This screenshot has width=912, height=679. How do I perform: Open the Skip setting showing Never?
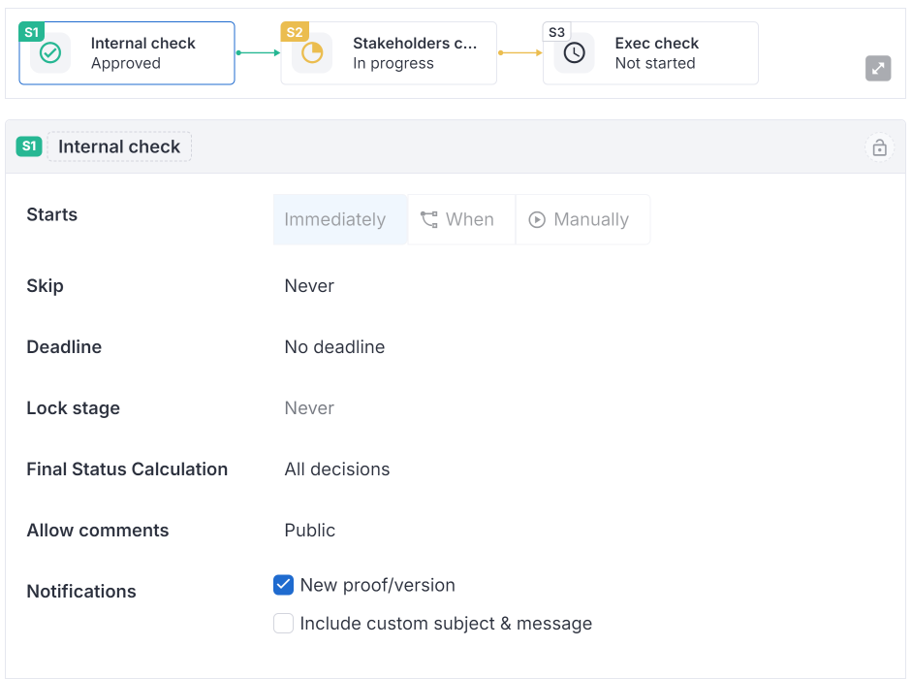click(309, 286)
